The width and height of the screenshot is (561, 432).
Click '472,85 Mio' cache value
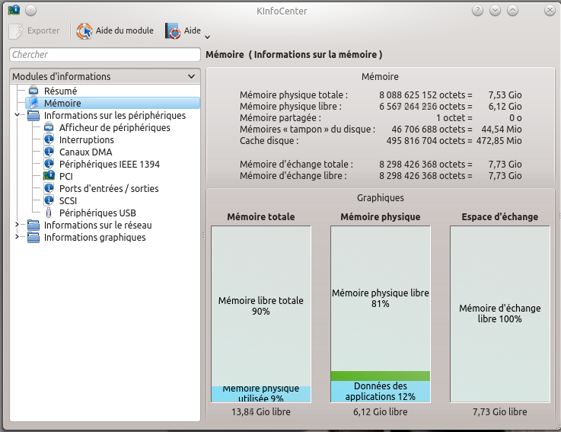(499, 141)
